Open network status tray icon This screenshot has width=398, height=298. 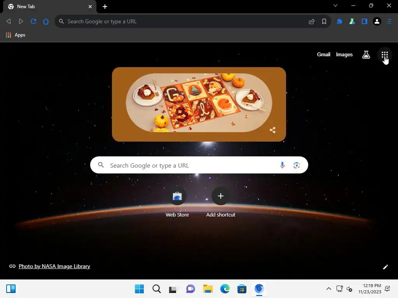(339, 289)
